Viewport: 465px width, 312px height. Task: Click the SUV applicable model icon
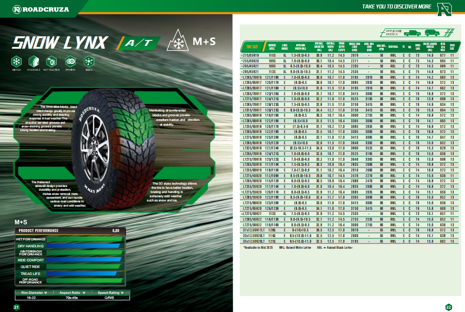pyautogui.click(x=432, y=33)
